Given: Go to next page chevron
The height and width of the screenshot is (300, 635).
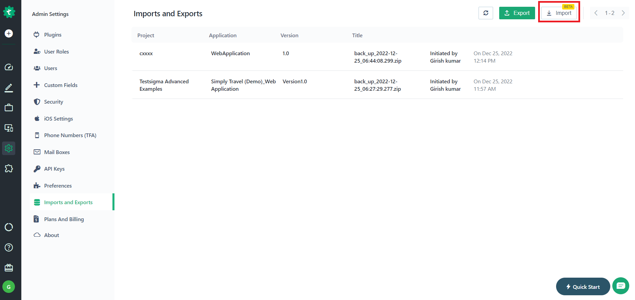Looking at the screenshot, I should 623,13.
